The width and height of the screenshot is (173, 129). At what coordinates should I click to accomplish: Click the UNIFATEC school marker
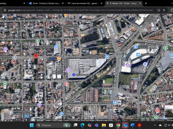pos(49,72)
